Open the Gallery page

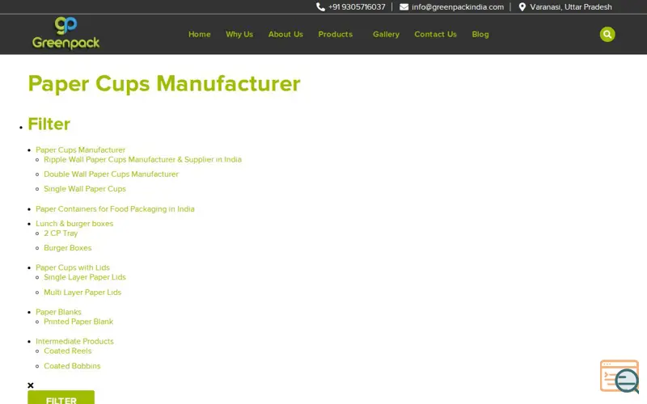click(x=386, y=34)
